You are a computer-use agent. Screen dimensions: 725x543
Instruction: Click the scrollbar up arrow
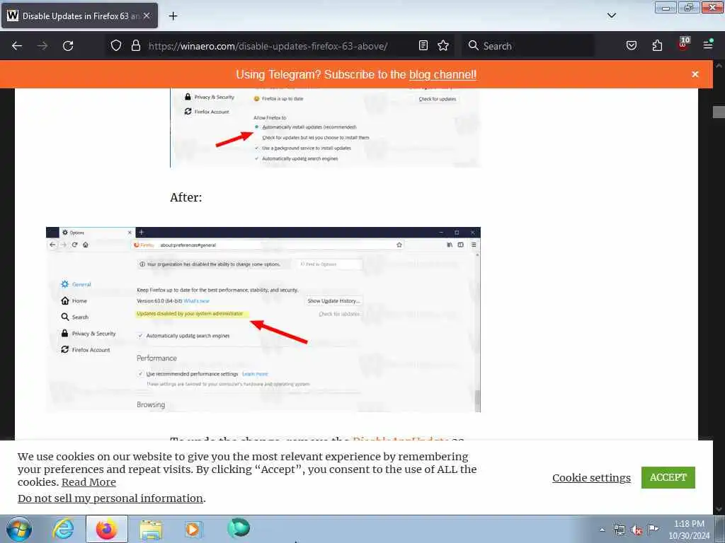click(719, 66)
